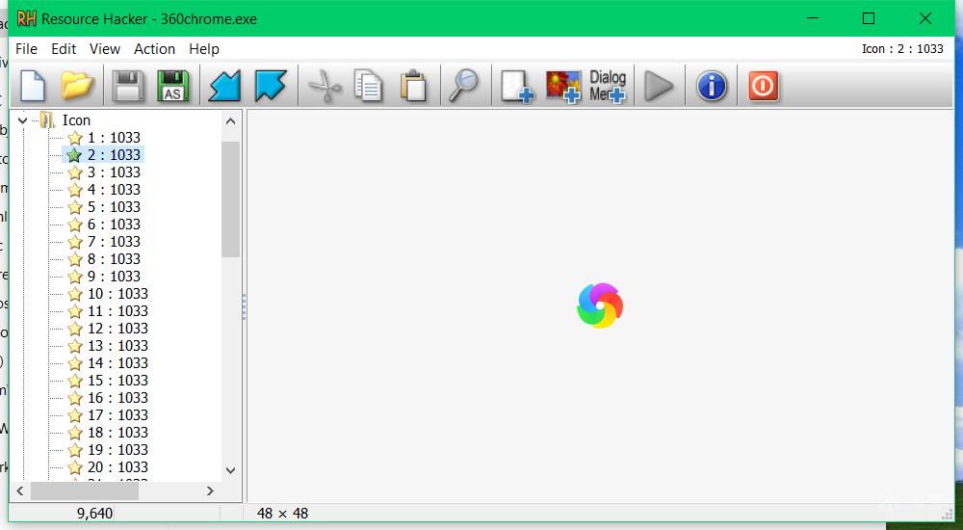Minimize the Resource Hacker window

(813, 18)
